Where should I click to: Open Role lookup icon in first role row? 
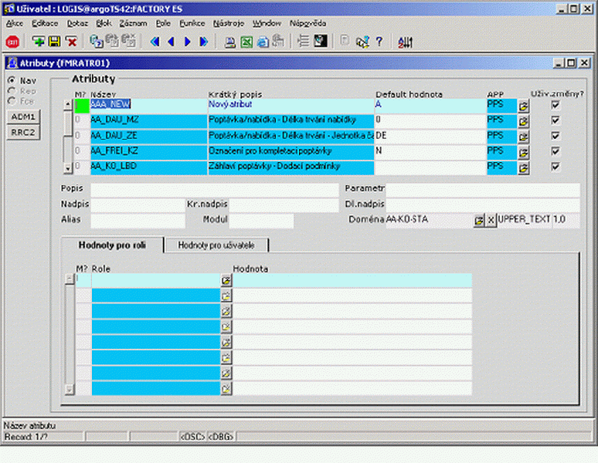click(226, 281)
